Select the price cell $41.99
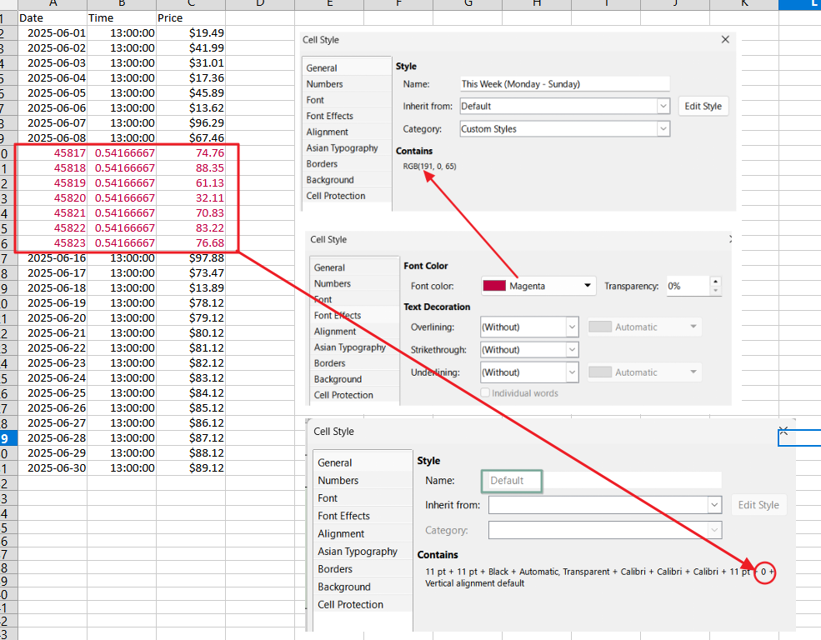This screenshot has width=821, height=640. pyautogui.click(x=191, y=48)
